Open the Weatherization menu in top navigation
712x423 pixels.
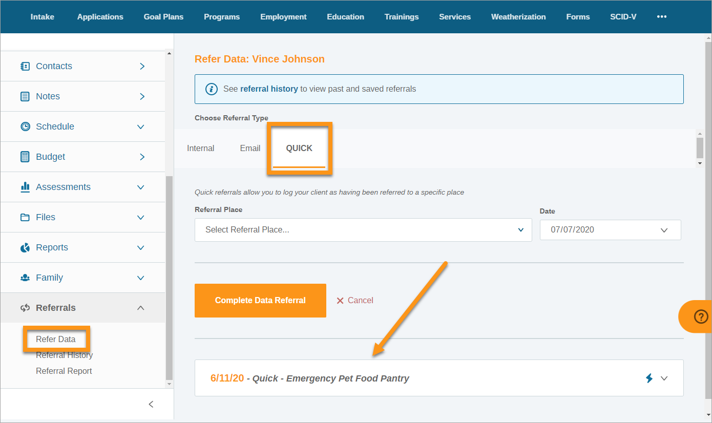pos(518,16)
